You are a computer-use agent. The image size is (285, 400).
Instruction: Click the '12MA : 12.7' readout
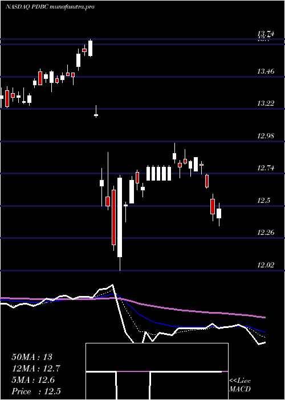(36, 369)
